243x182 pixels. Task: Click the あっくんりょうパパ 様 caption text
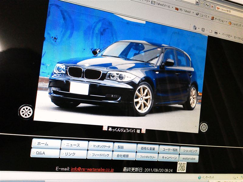coord(124,130)
